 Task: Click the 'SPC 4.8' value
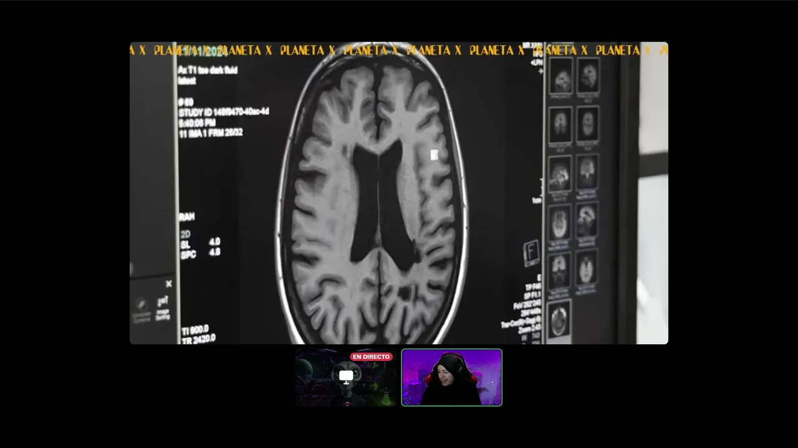200,253
